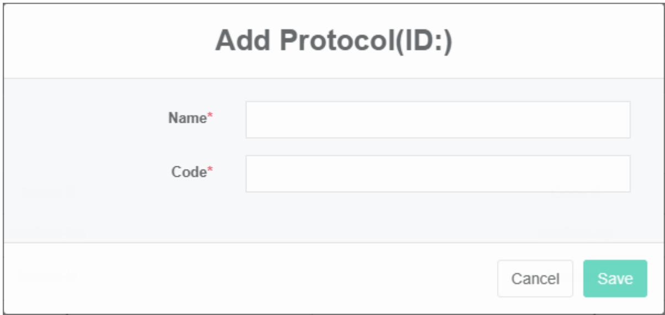
Task: Click the white header area beside the title
Action: pos(551,41)
